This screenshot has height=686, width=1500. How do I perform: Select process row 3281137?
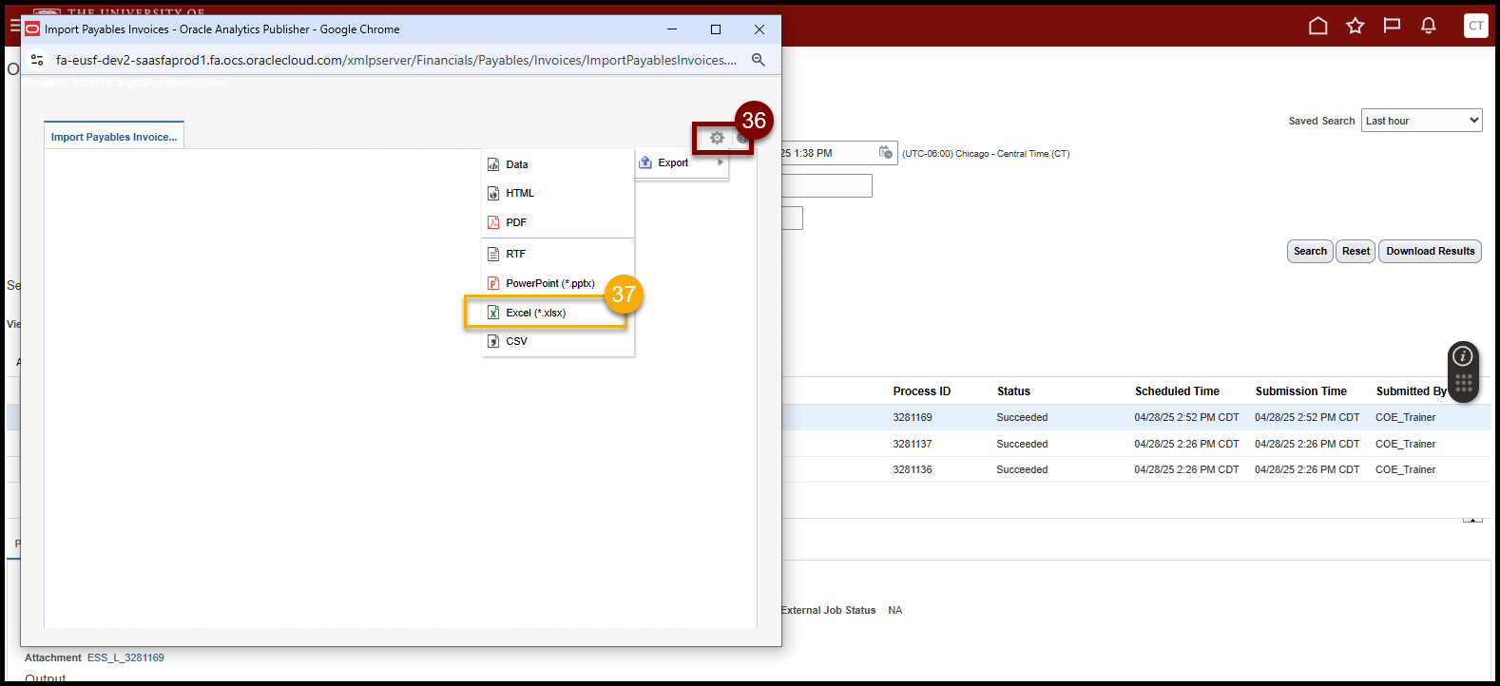pyautogui.click(x=913, y=444)
